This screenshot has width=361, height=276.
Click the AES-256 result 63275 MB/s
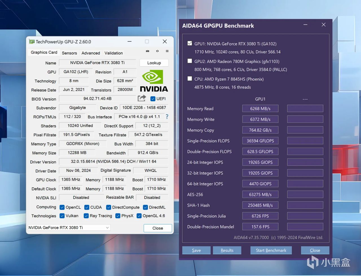260,194
